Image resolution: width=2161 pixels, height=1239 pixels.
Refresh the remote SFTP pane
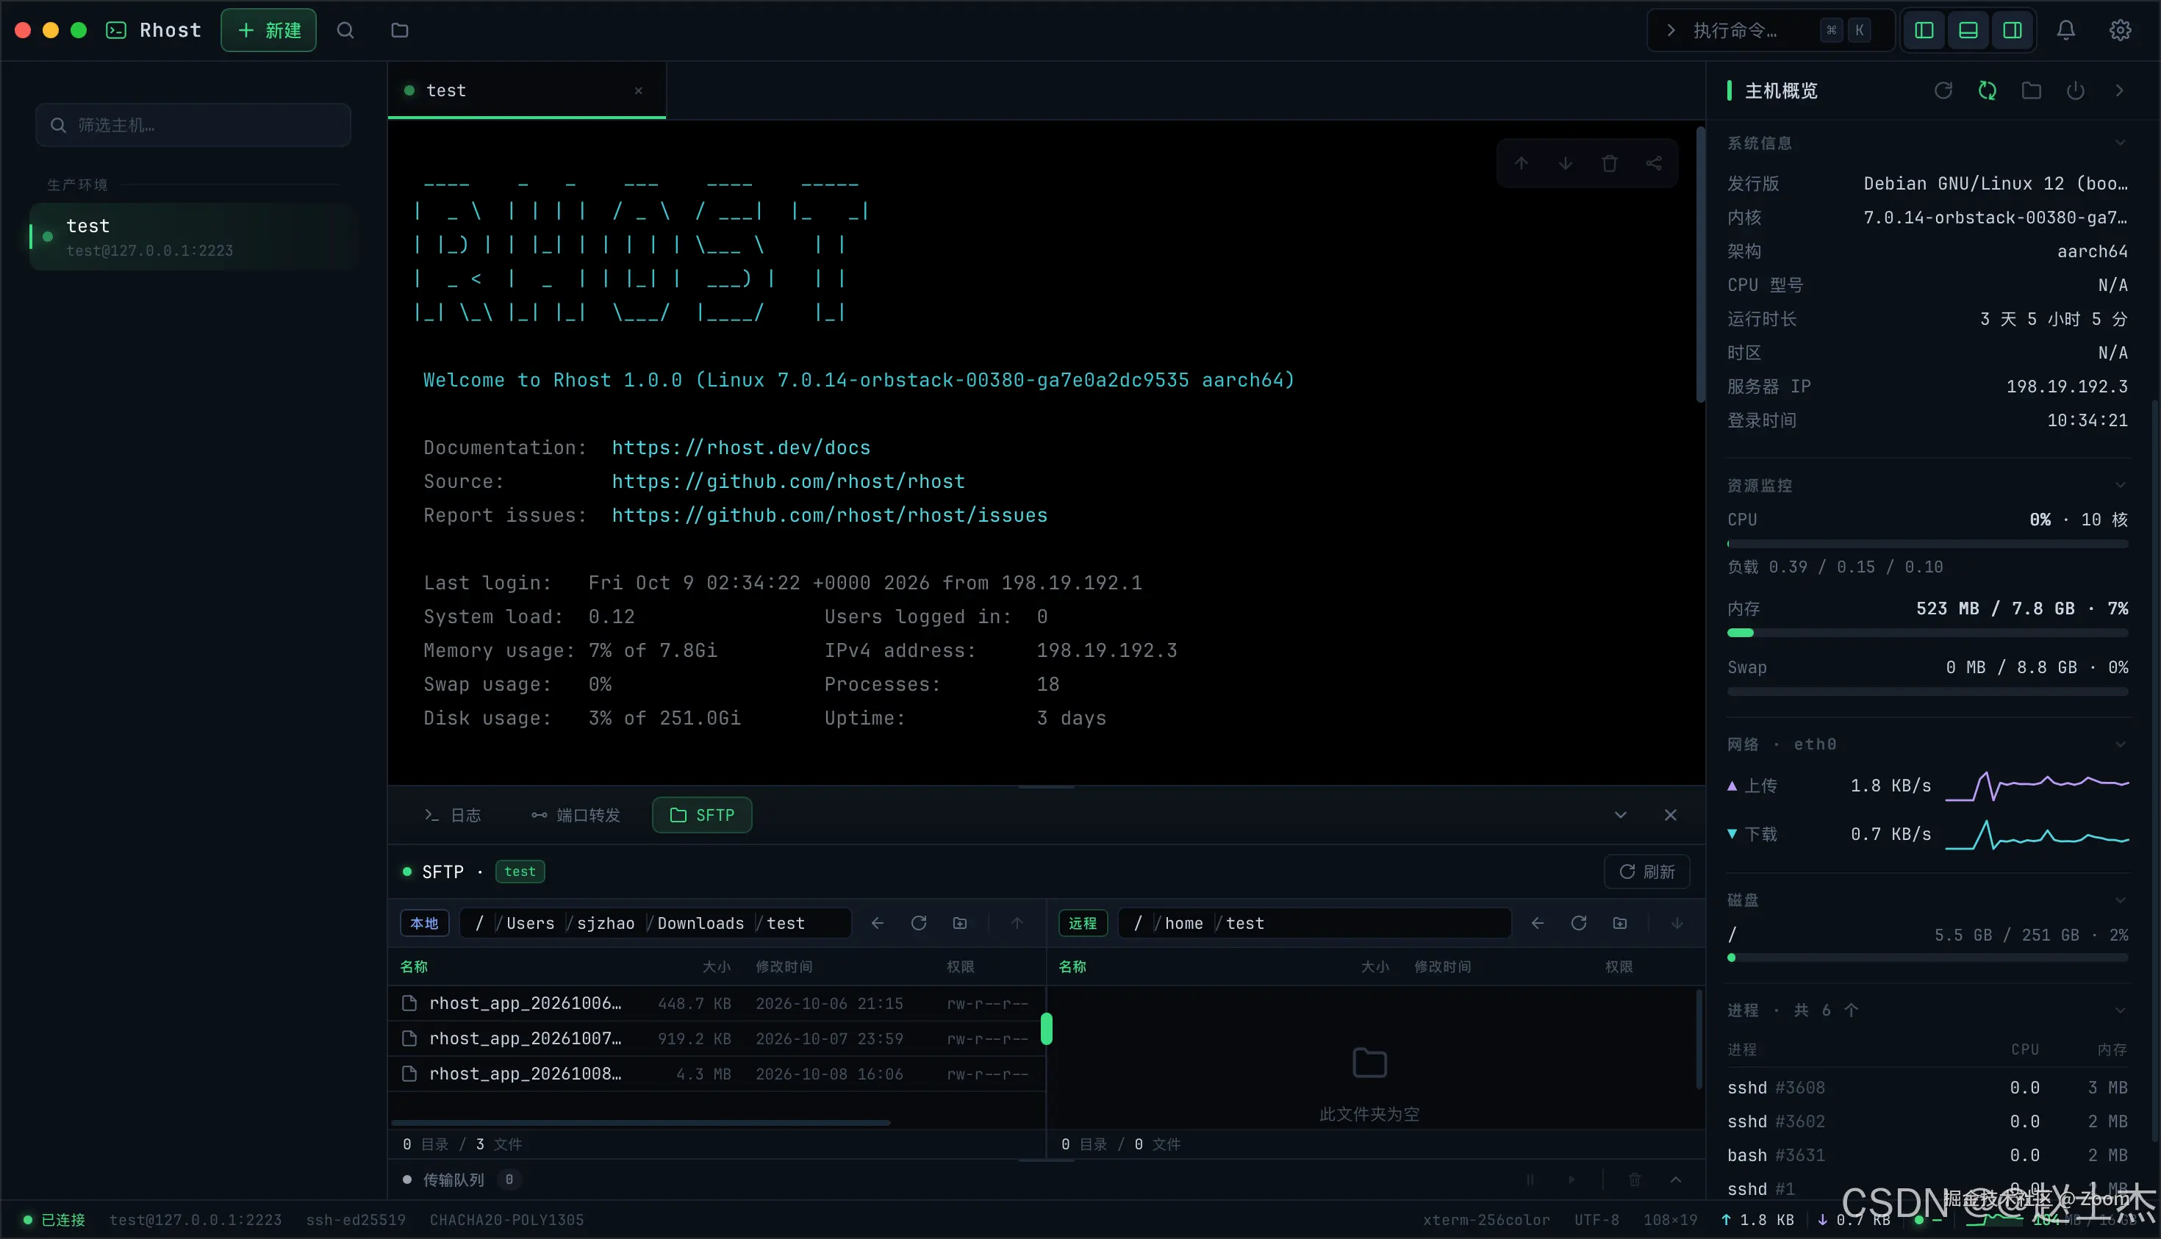pyautogui.click(x=1579, y=923)
